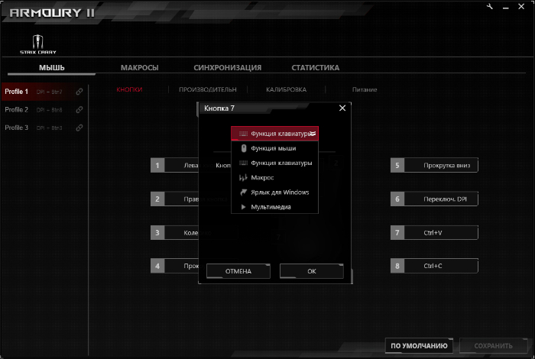Expand the selected Функция клавиатуры dropdown header
Viewport: 535px width, 359px height.
pos(274,134)
